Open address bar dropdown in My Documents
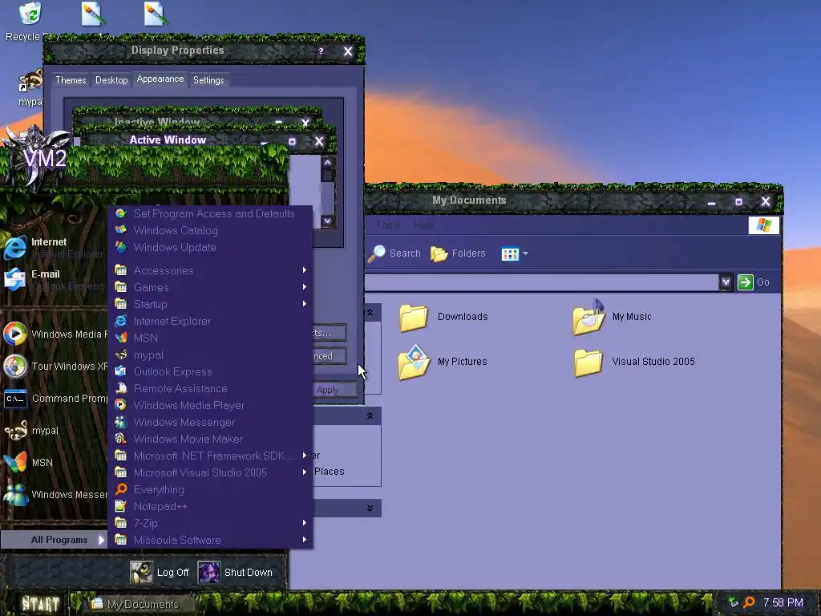This screenshot has height=616, width=821. pos(726,282)
